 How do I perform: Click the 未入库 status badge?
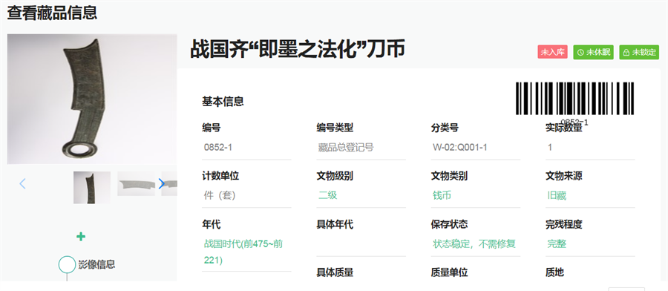552,52
